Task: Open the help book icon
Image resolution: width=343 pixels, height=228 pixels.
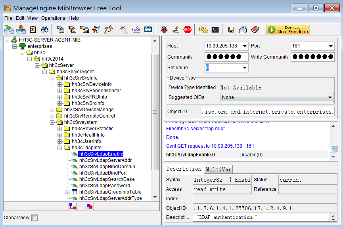Action: [255, 29]
